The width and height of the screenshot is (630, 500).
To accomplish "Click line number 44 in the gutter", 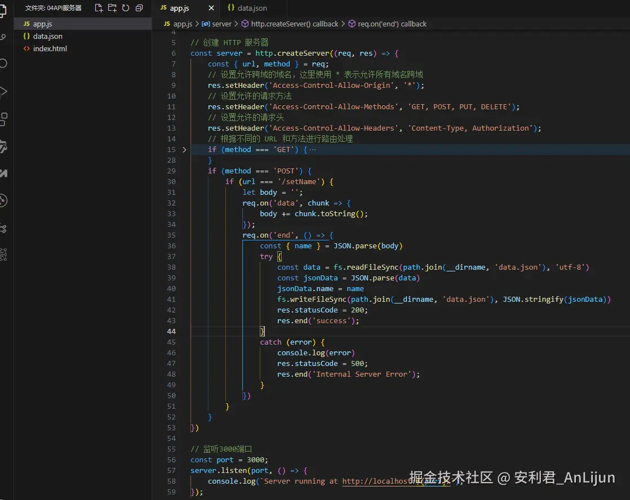I will [171, 332].
